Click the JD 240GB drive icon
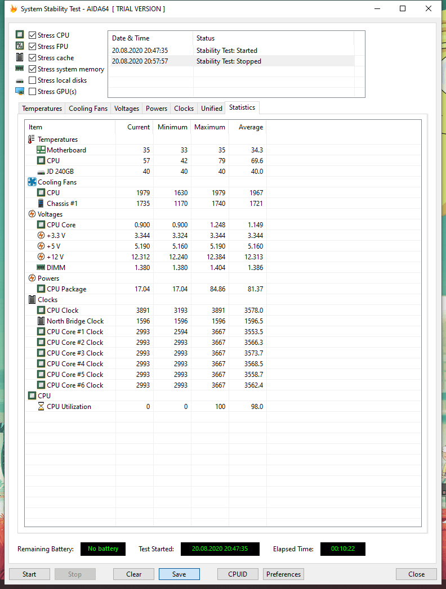The width and height of the screenshot is (446, 589). [x=41, y=172]
